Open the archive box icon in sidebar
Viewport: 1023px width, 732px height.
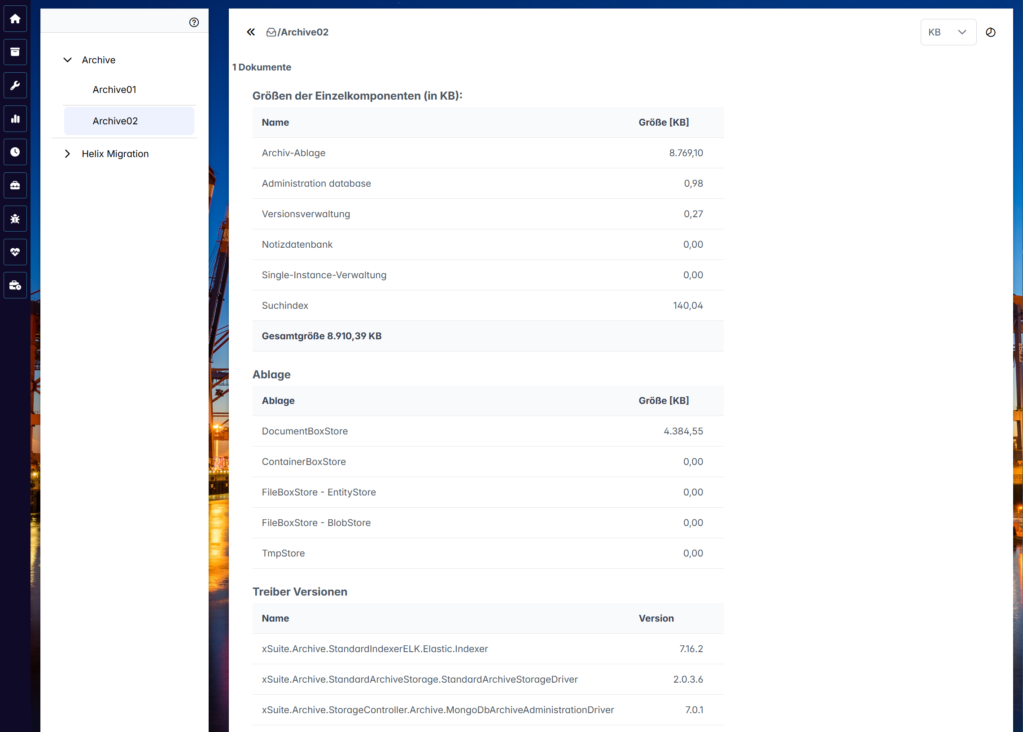15,52
